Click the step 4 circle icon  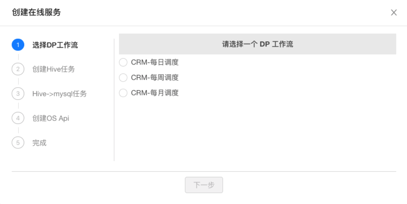[x=18, y=118]
